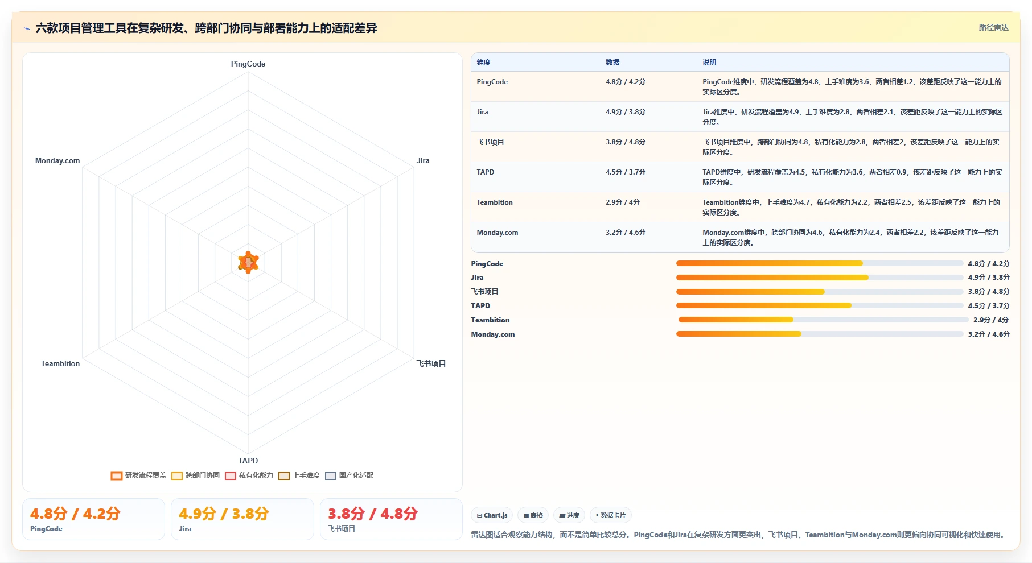Click the Chart.js tag chip

492,515
